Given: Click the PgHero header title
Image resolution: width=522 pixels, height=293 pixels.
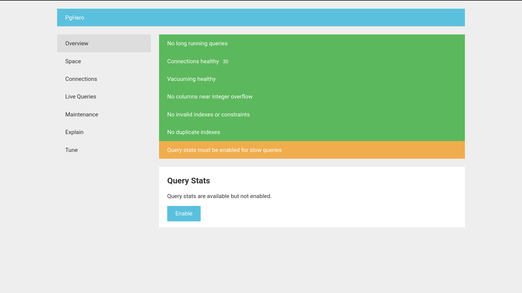Looking at the screenshot, I should coord(74,18).
